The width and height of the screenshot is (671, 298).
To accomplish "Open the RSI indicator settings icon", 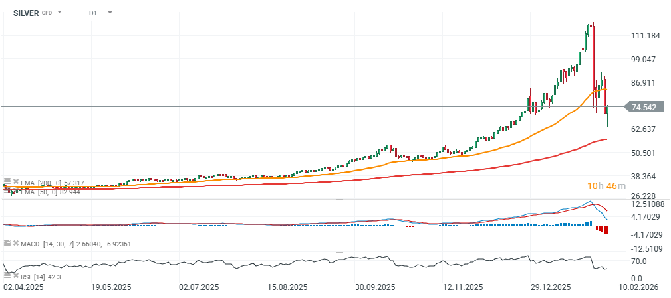I will click(7, 258).
